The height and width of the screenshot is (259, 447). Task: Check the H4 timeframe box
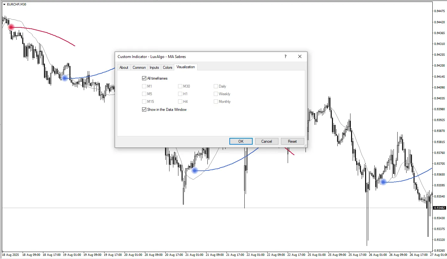point(180,102)
